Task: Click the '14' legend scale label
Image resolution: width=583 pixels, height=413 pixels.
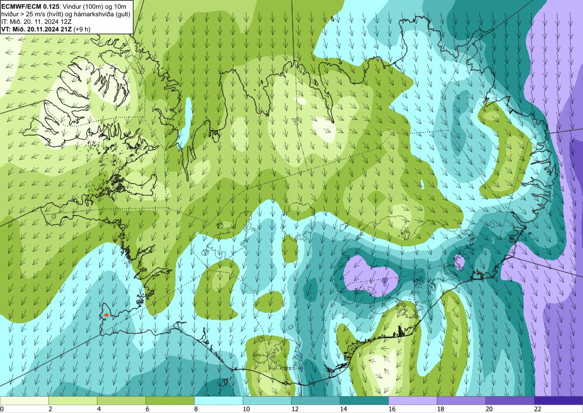Action: pos(343,409)
